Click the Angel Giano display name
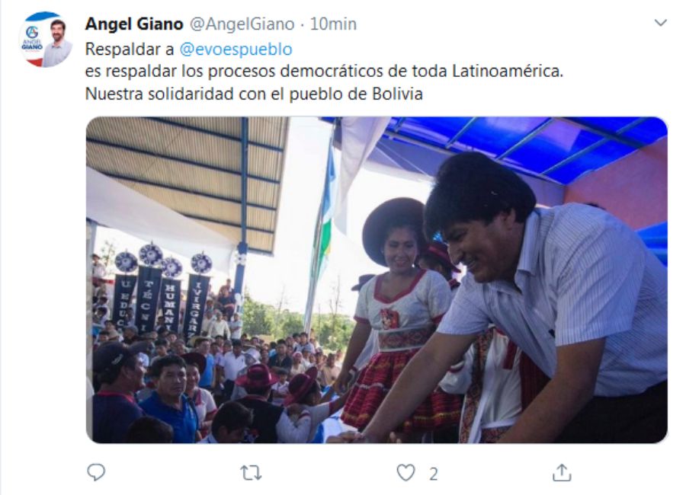This screenshot has height=495, width=686. [134, 24]
